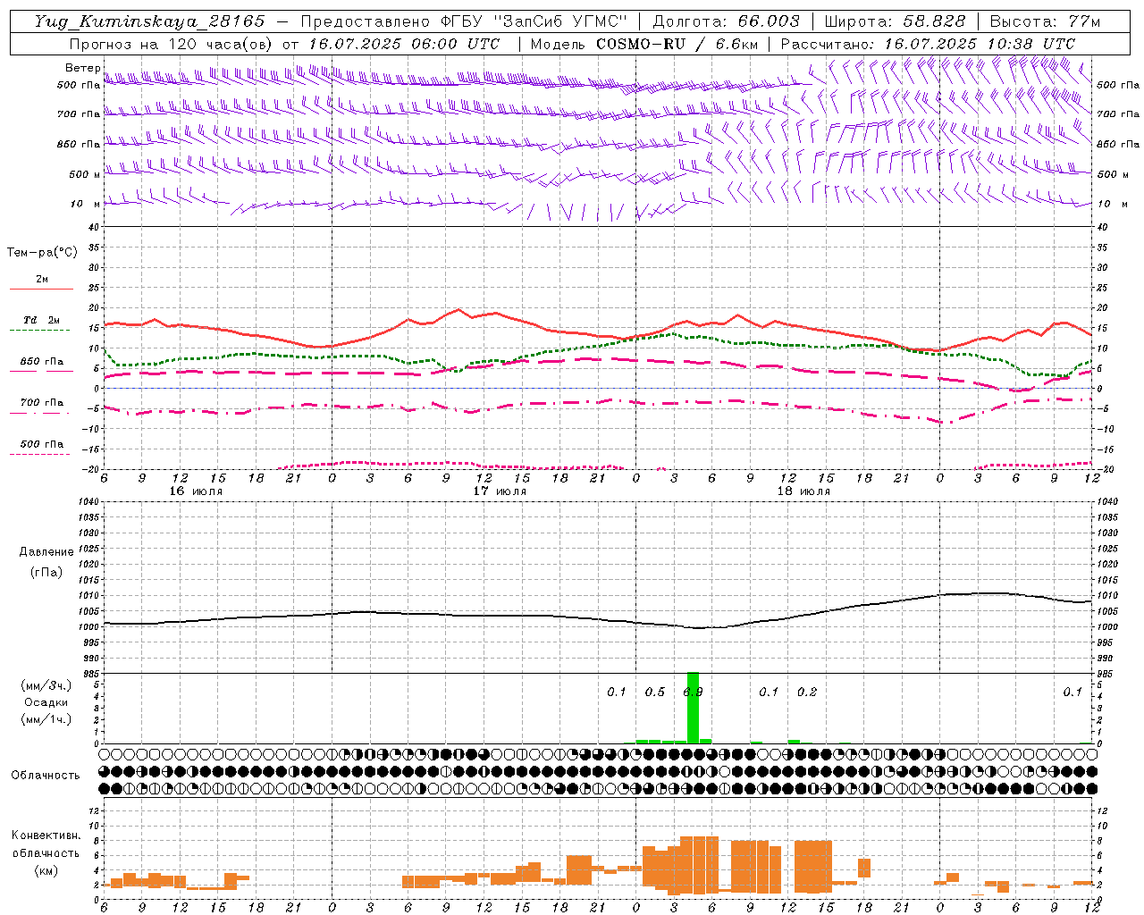This screenshot has height=915, width=1144.
Task: Click 'Рассчитано: 16.07.2025 10:38 UTC' timestamp
Action: (928, 44)
